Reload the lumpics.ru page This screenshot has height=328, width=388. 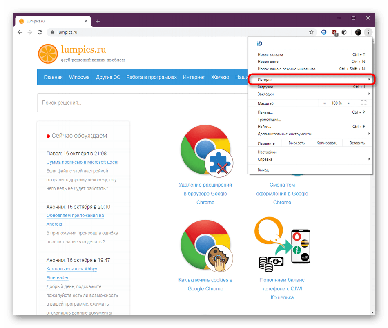point(40,32)
